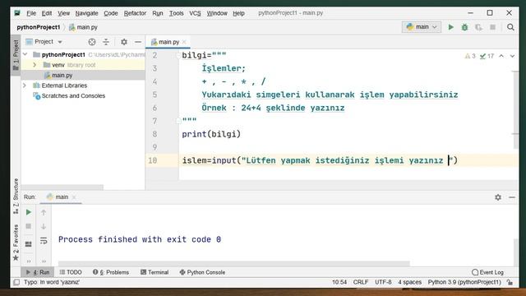Open the Event Log
Image resolution: width=526 pixels, height=296 pixels.
pyautogui.click(x=487, y=272)
